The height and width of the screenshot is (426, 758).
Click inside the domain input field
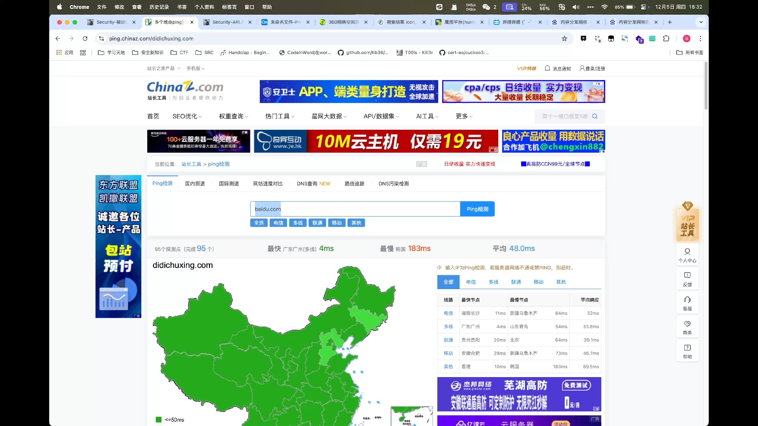[355, 209]
